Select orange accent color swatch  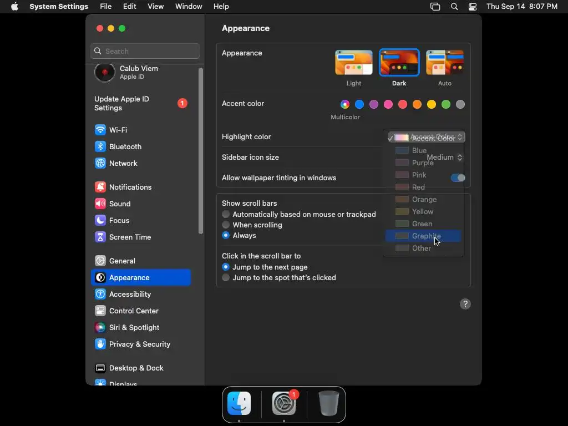pos(417,104)
